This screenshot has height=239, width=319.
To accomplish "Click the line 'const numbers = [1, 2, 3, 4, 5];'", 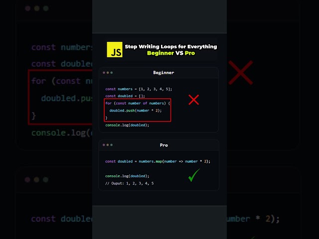I will click(x=139, y=89).
